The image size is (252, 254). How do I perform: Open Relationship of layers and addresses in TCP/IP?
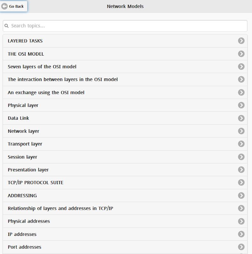(x=60, y=208)
